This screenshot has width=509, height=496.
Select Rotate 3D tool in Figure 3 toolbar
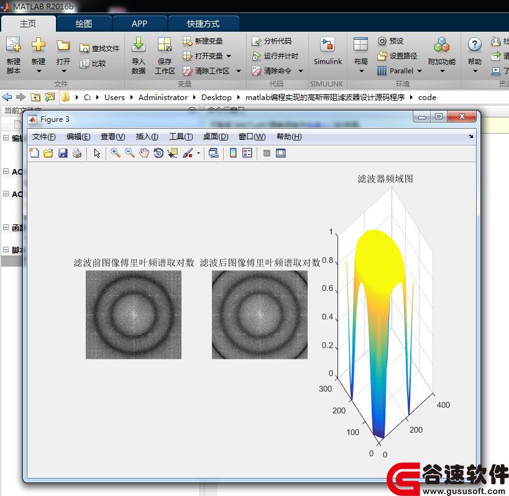(158, 153)
